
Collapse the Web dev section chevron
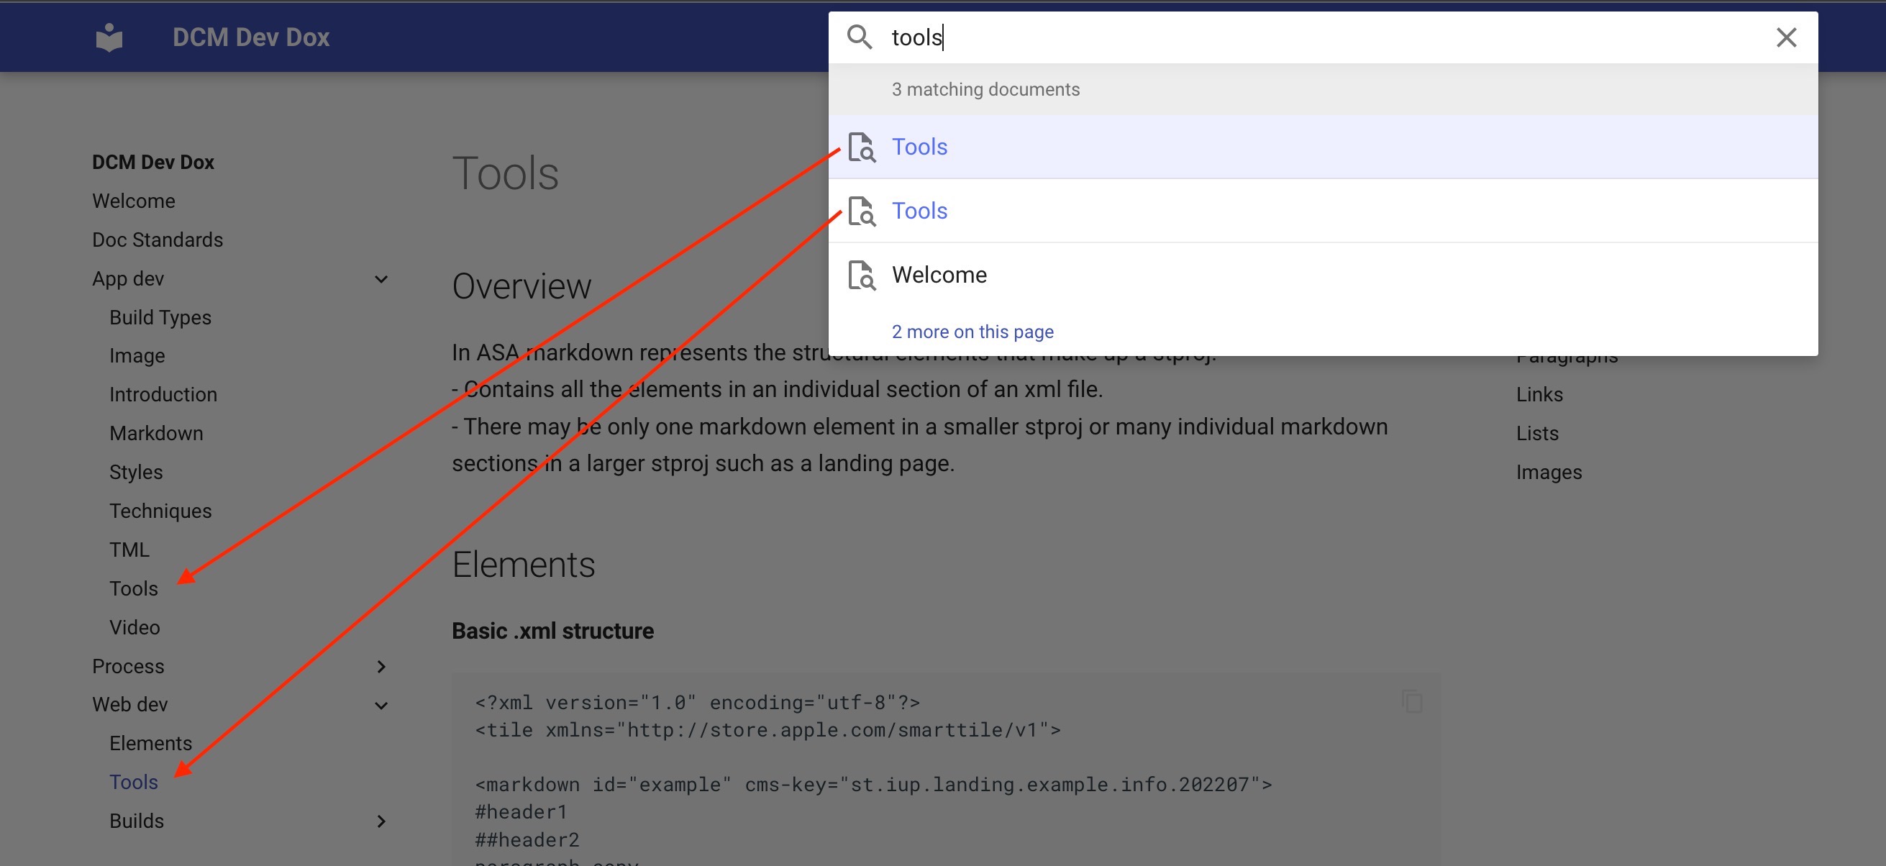pyautogui.click(x=381, y=705)
